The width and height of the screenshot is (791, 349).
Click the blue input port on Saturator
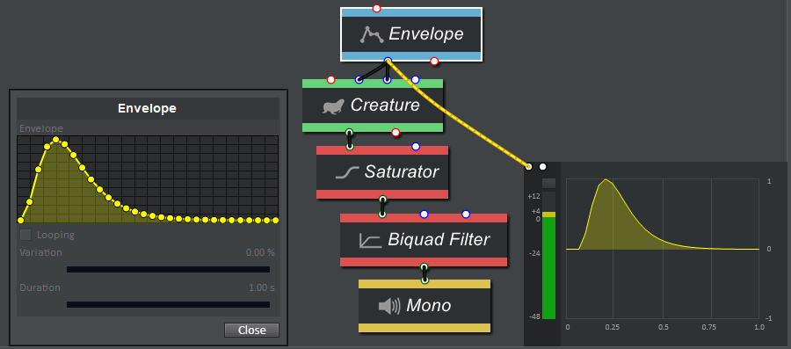click(416, 147)
